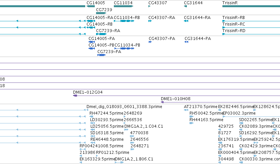
Task: Select feature 2646556 arrows
Action: [132, 143]
